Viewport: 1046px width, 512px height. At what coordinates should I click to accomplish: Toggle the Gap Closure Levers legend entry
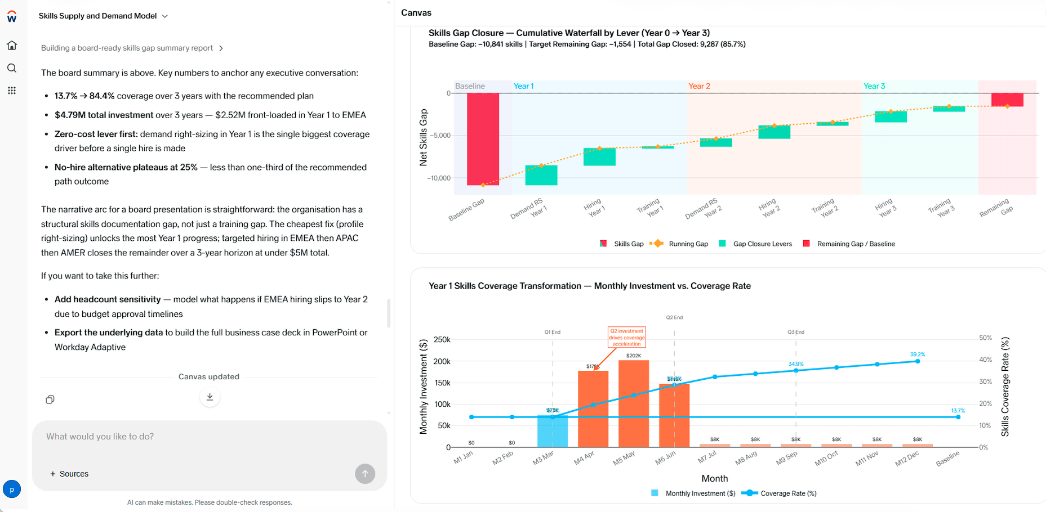coord(755,244)
